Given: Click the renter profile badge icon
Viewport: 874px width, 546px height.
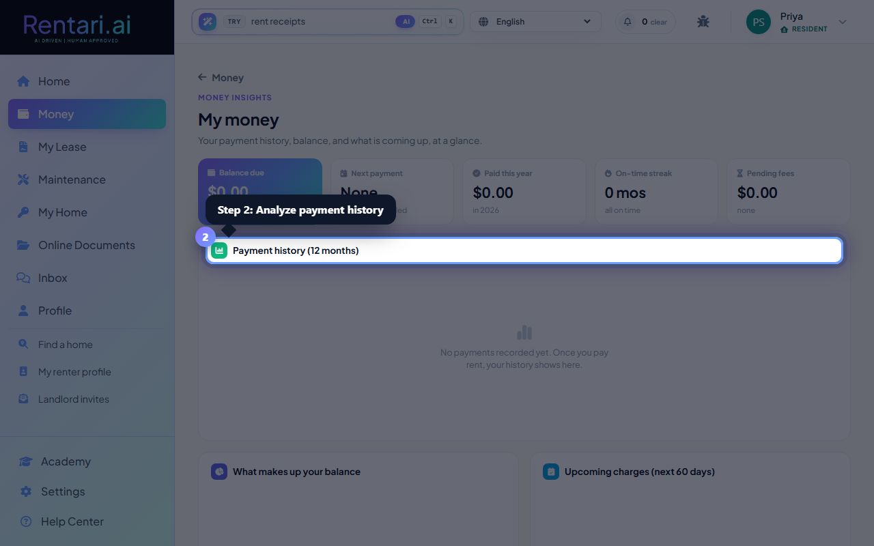Looking at the screenshot, I should point(23,372).
